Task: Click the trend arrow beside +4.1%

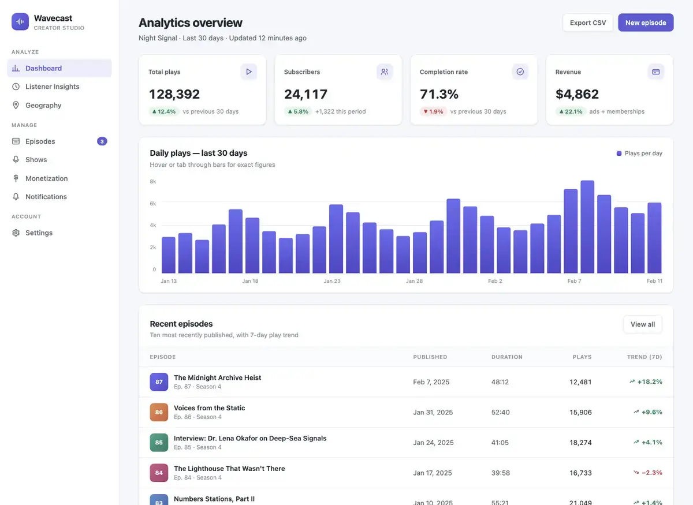Action: (x=636, y=442)
